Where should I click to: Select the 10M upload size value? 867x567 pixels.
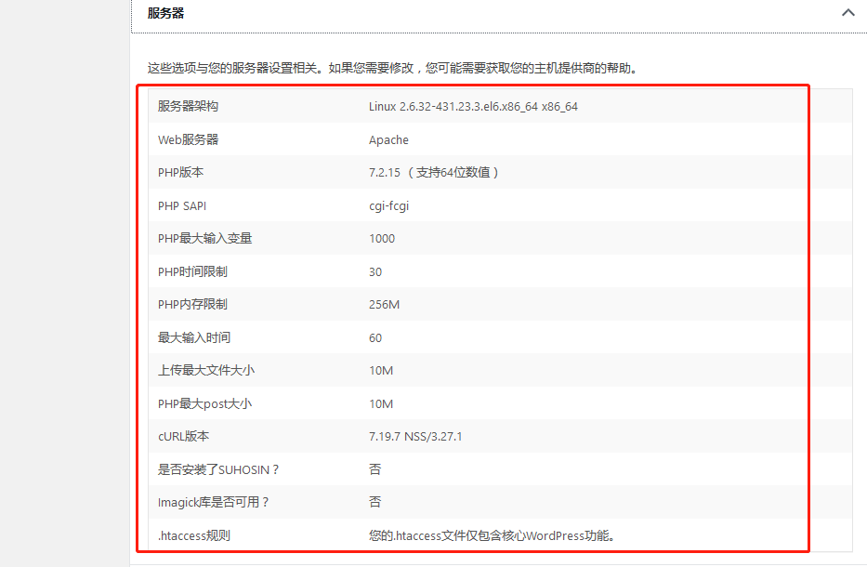click(x=381, y=370)
